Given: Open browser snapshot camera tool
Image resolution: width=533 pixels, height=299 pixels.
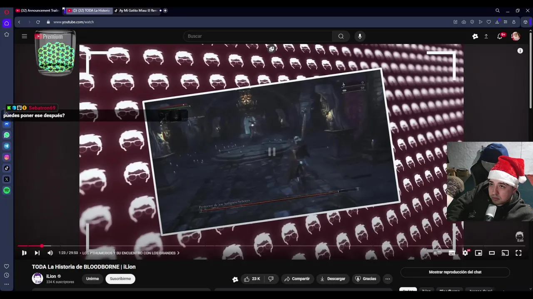Looking at the screenshot, I should coord(464,22).
